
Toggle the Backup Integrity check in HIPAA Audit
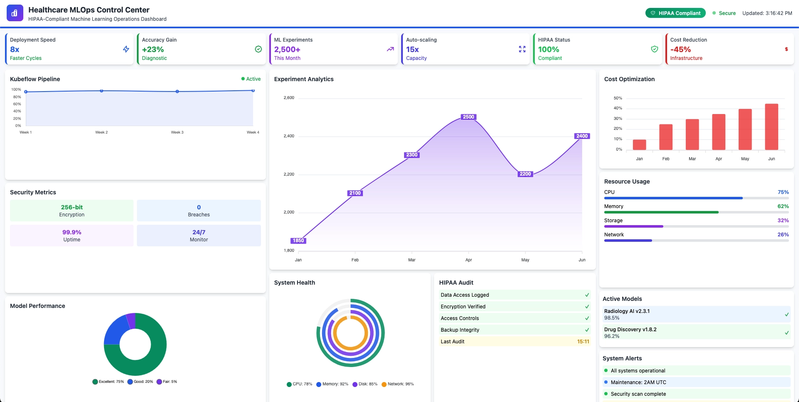pyautogui.click(x=587, y=330)
